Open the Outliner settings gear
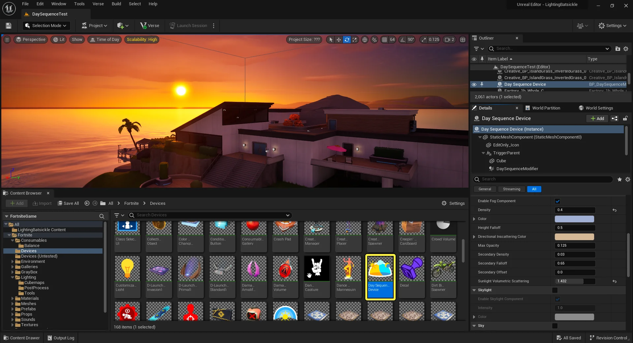Screen dimensions: 633x343 point(626,49)
